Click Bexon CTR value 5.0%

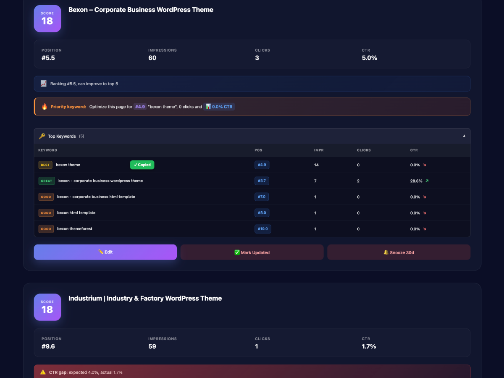[370, 58]
